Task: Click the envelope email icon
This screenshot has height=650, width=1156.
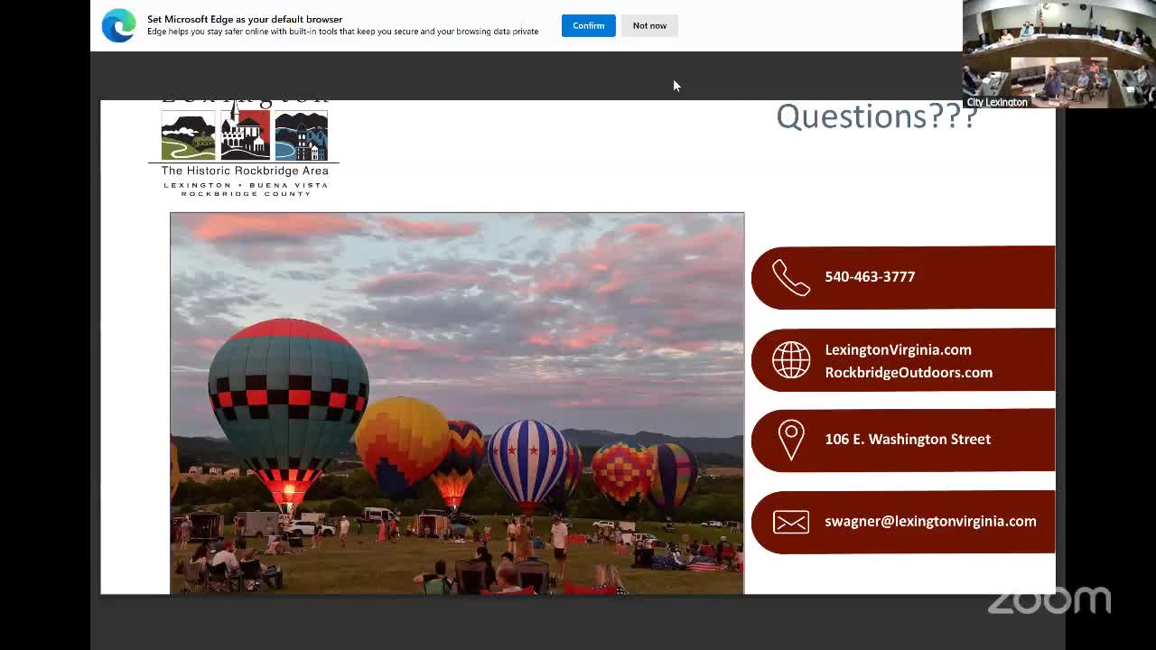Action: pyautogui.click(x=790, y=522)
